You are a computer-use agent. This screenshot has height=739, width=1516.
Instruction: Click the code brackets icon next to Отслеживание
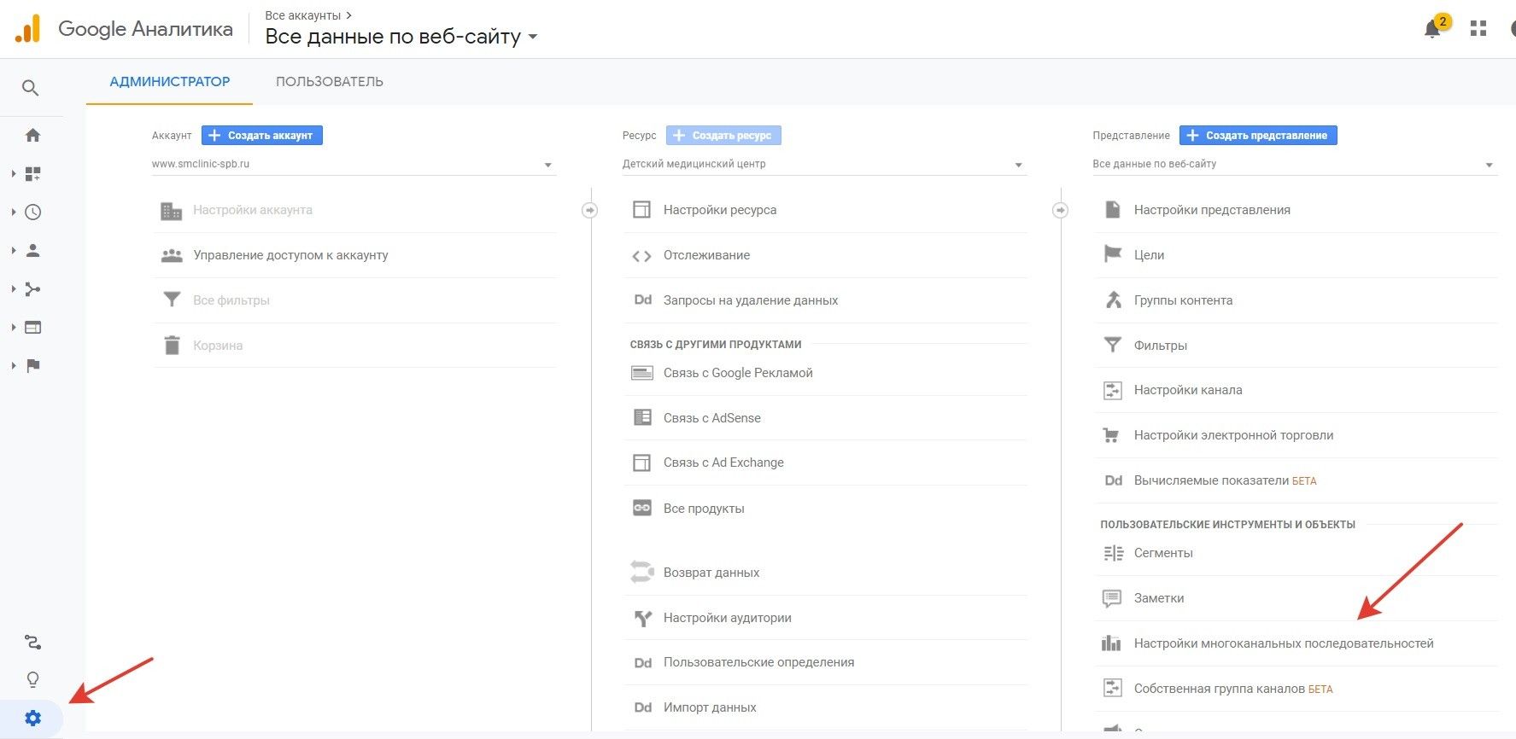(641, 256)
